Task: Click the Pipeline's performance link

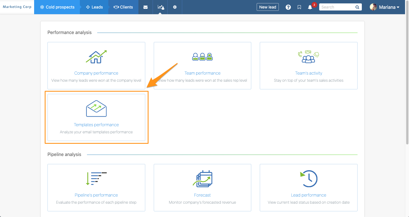Action: coord(96,195)
